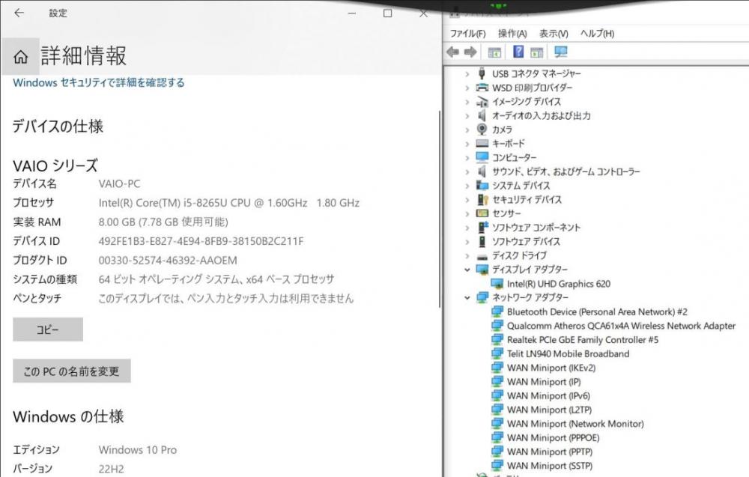Select Realtek PCIe GbE Family Controller #5

click(x=582, y=339)
